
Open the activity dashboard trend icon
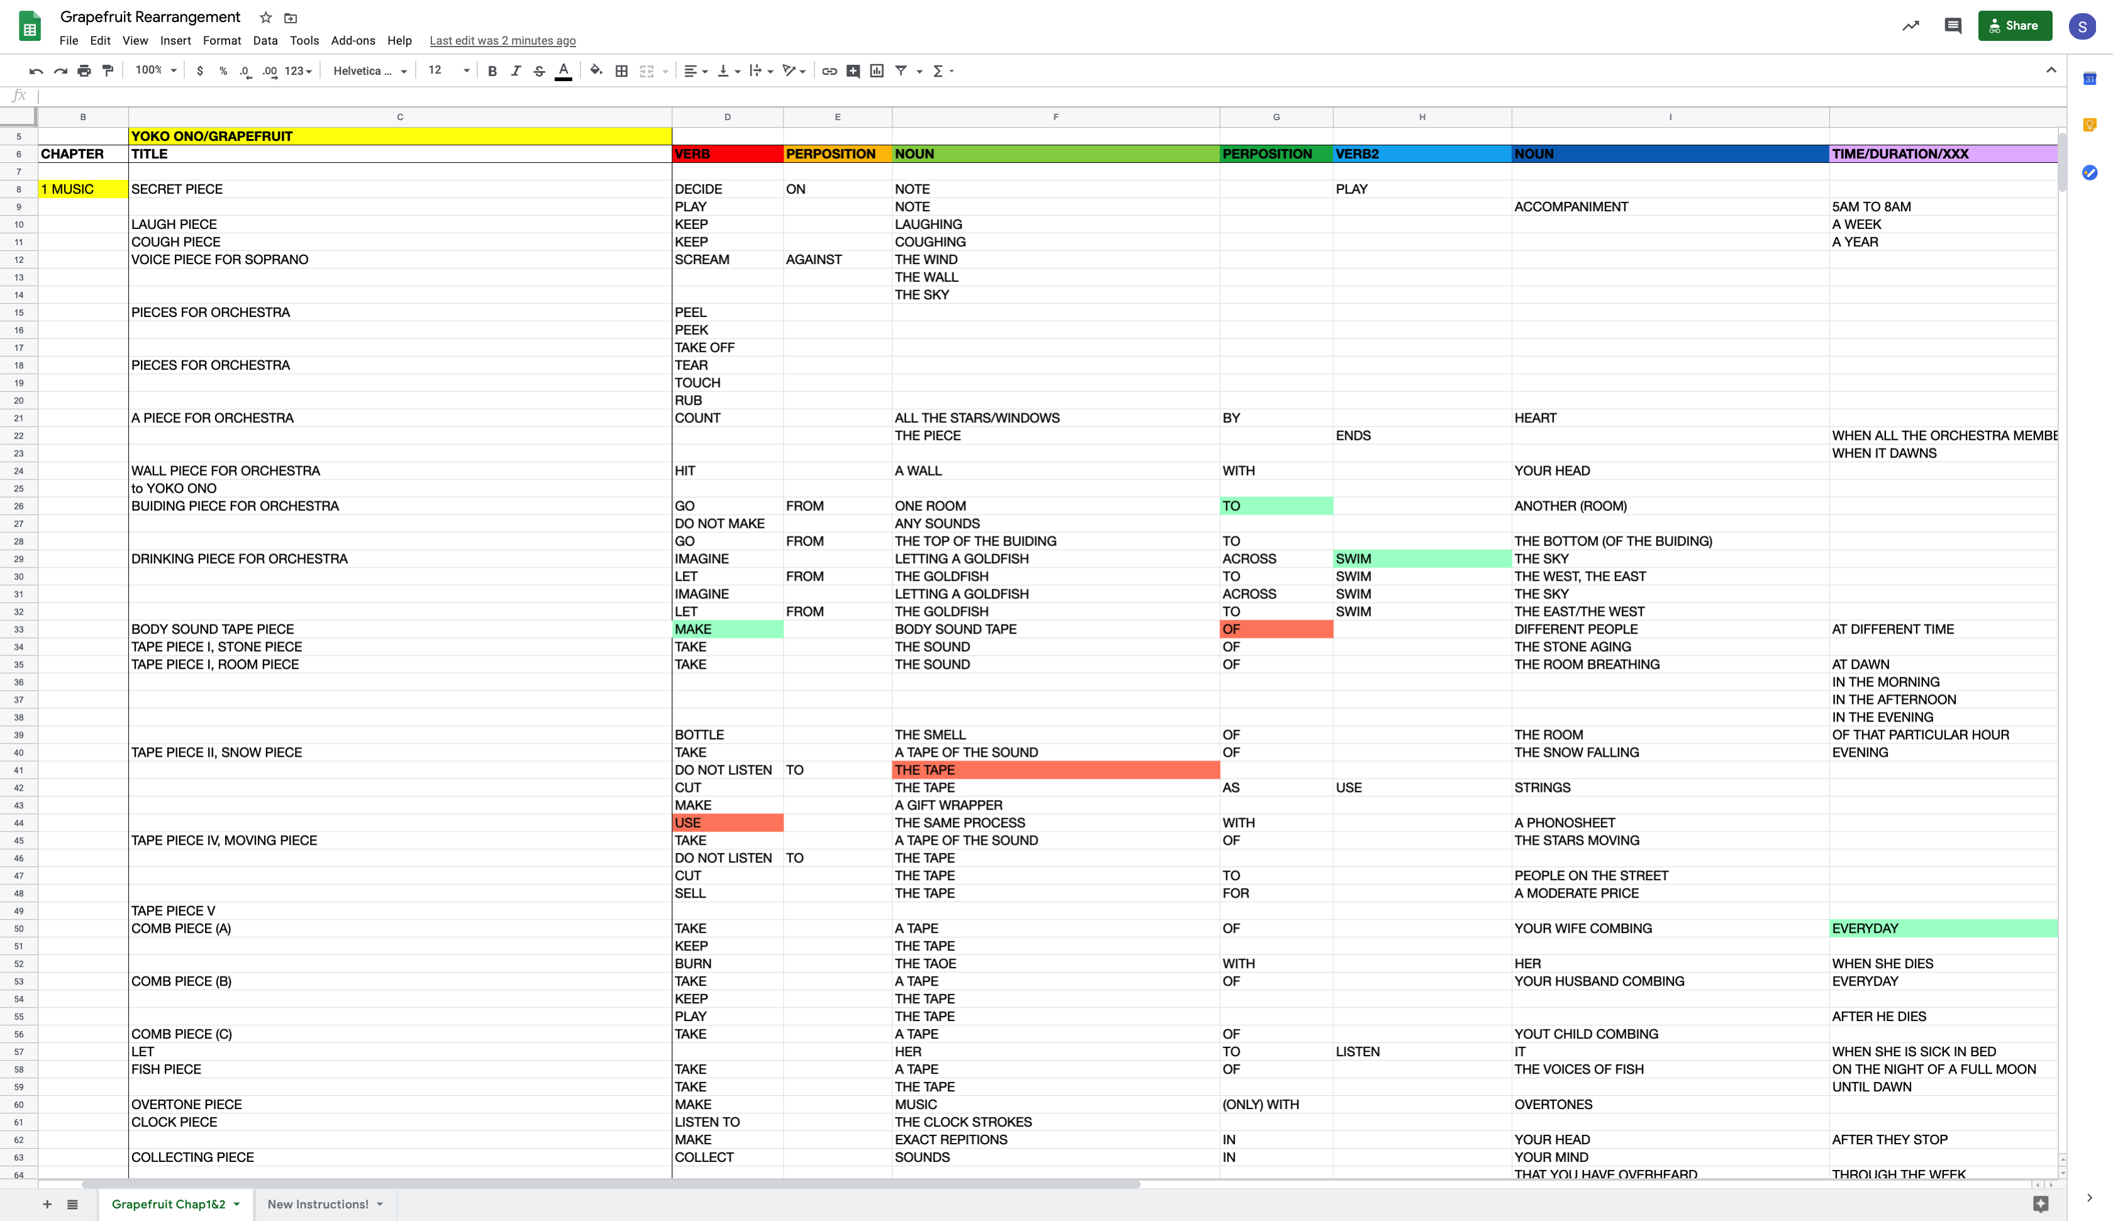coord(1910,26)
